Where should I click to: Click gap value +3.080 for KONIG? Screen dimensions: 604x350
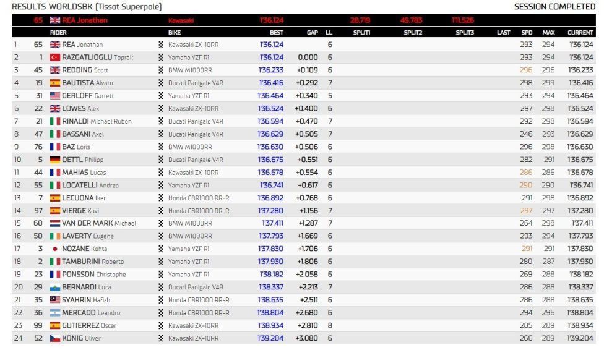pos(306,338)
